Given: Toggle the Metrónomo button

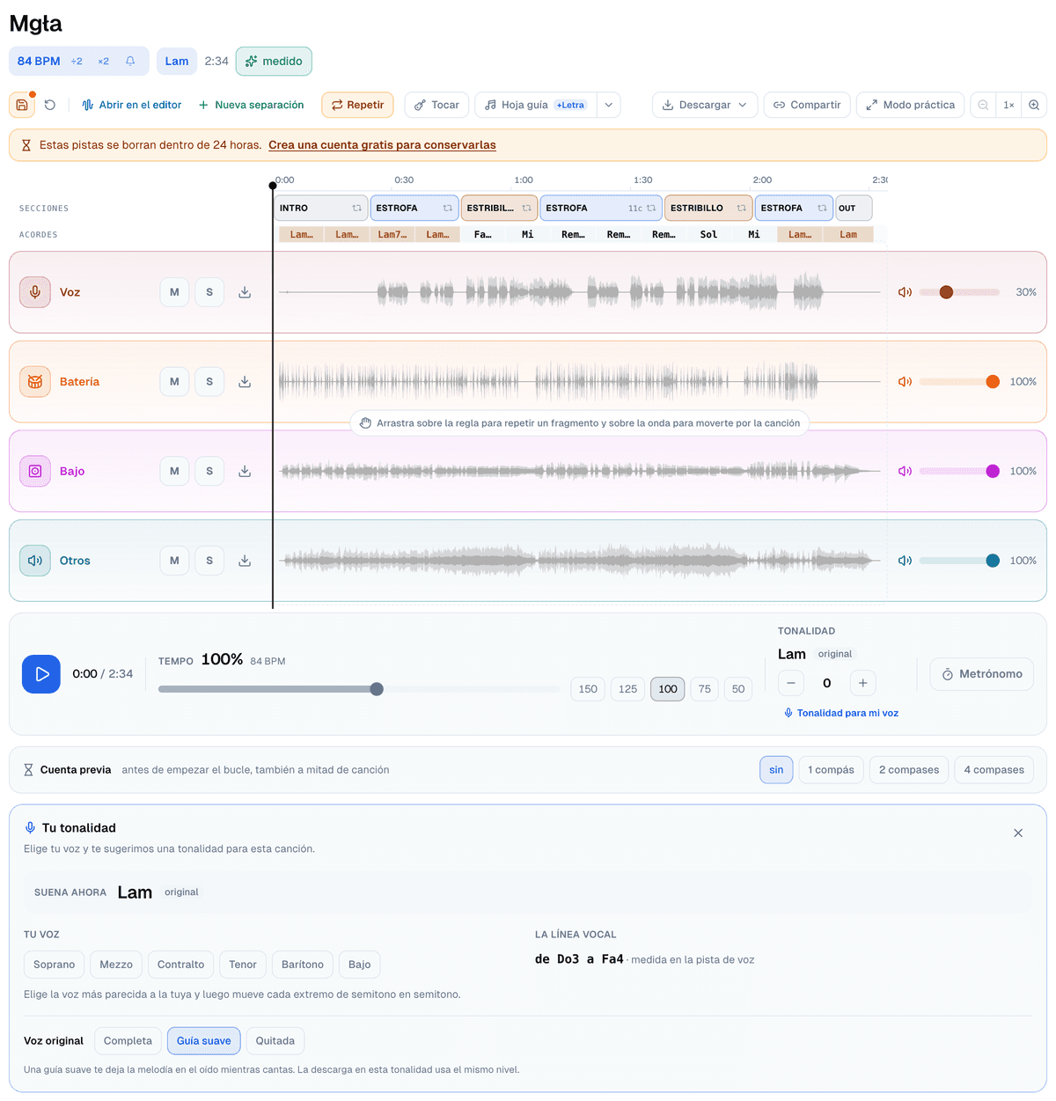Looking at the screenshot, I should point(982,674).
